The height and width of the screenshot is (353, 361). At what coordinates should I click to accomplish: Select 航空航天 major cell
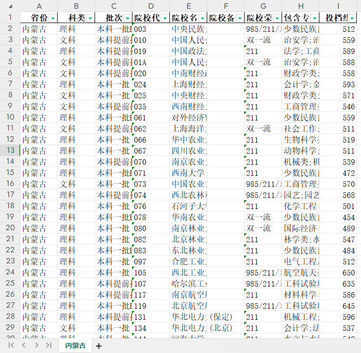coord(301,272)
